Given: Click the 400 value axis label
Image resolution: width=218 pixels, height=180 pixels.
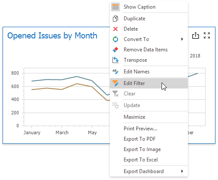Looking at the screenshot, I should click(x=15, y=99).
